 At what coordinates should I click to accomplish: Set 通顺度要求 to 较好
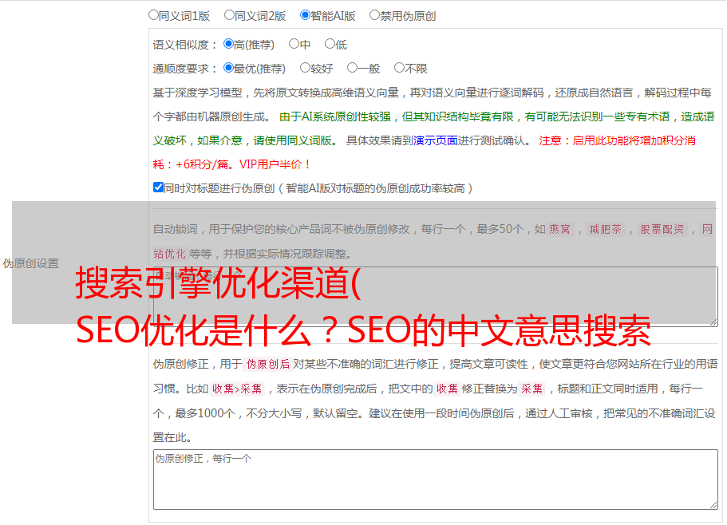(305, 68)
